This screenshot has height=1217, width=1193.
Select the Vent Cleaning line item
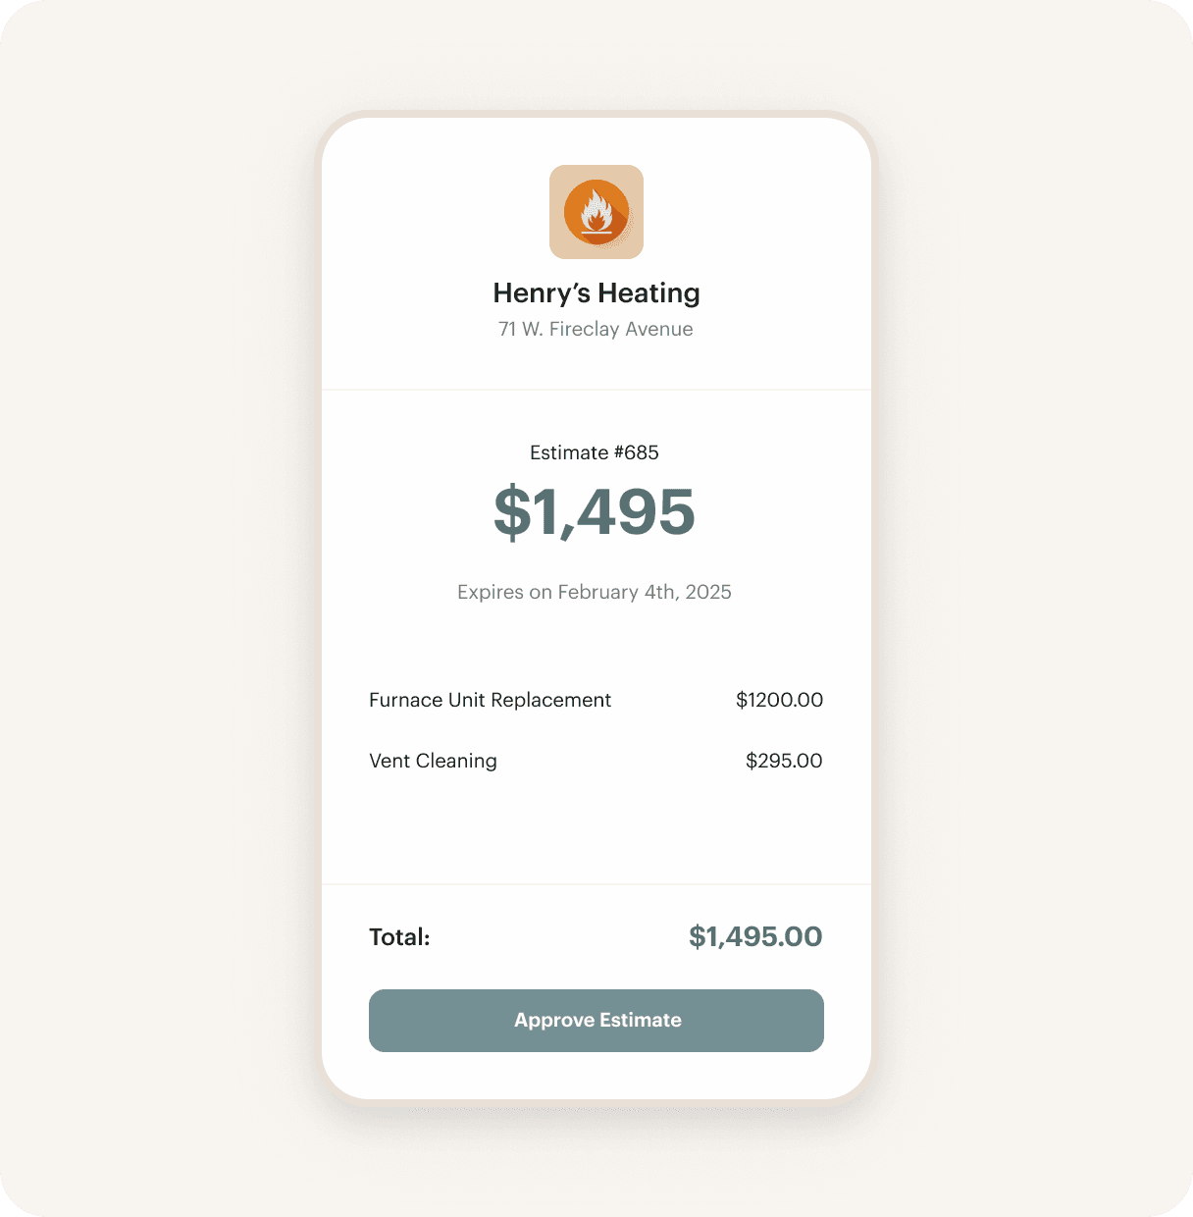[433, 761]
